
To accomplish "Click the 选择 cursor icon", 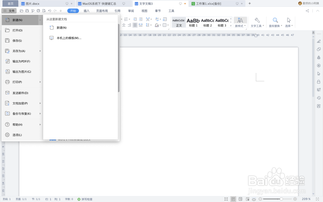I will click(288, 20).
